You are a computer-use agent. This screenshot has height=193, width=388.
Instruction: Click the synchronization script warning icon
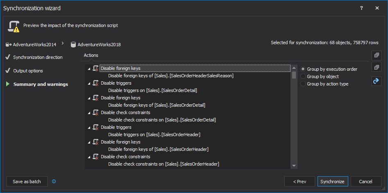tap(13, 27)
